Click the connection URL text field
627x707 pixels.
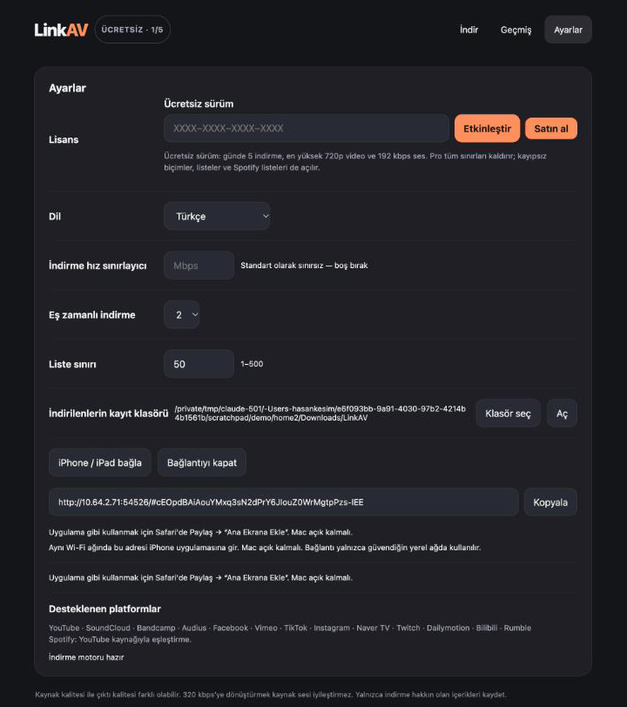coord(284,502)
